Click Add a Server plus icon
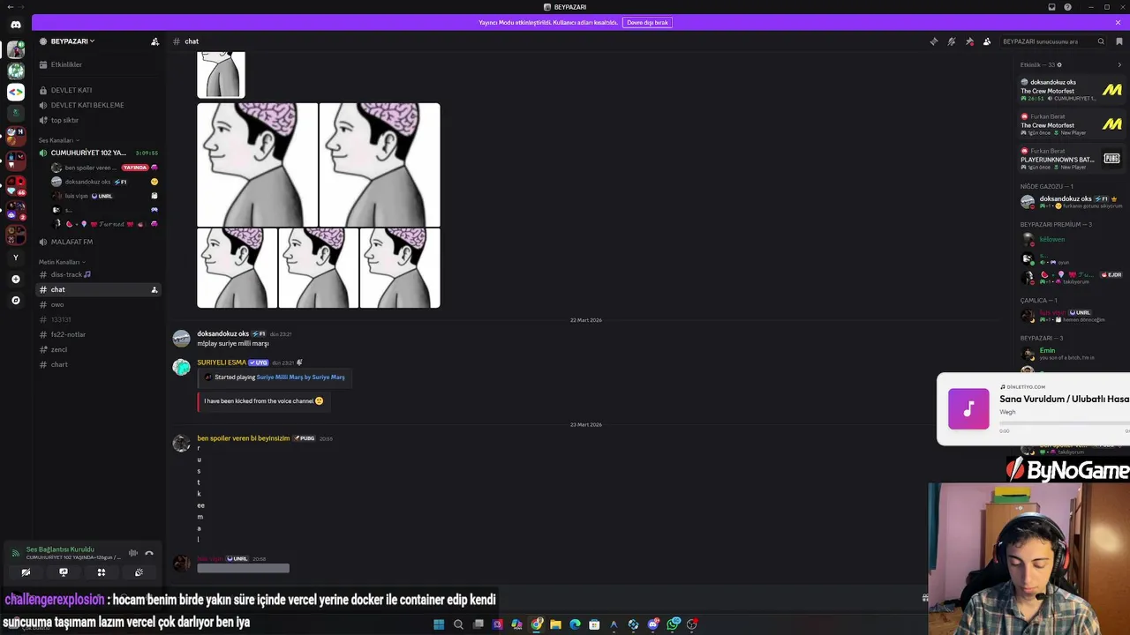Screen dimensions: 1130x635 click(15, 279)
